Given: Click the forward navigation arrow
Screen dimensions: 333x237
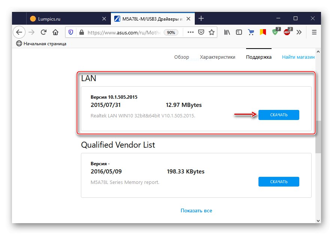Looking at the screenshot, I should point(31,32).
